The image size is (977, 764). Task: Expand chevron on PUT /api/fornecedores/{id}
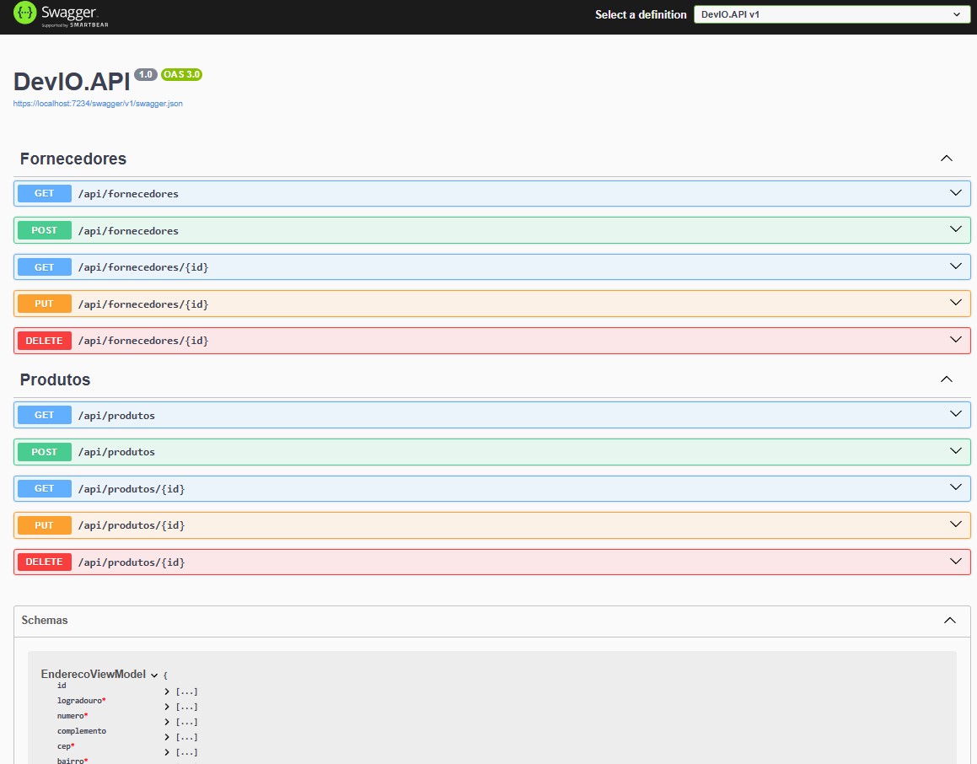[955, 303]
